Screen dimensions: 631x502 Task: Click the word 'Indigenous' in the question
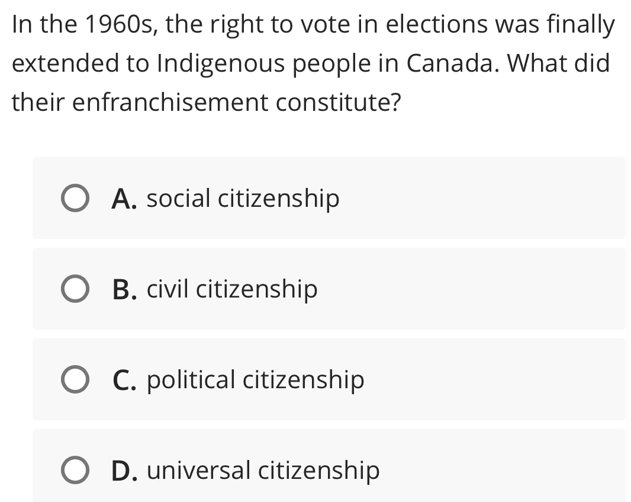[x=221, y=63]
